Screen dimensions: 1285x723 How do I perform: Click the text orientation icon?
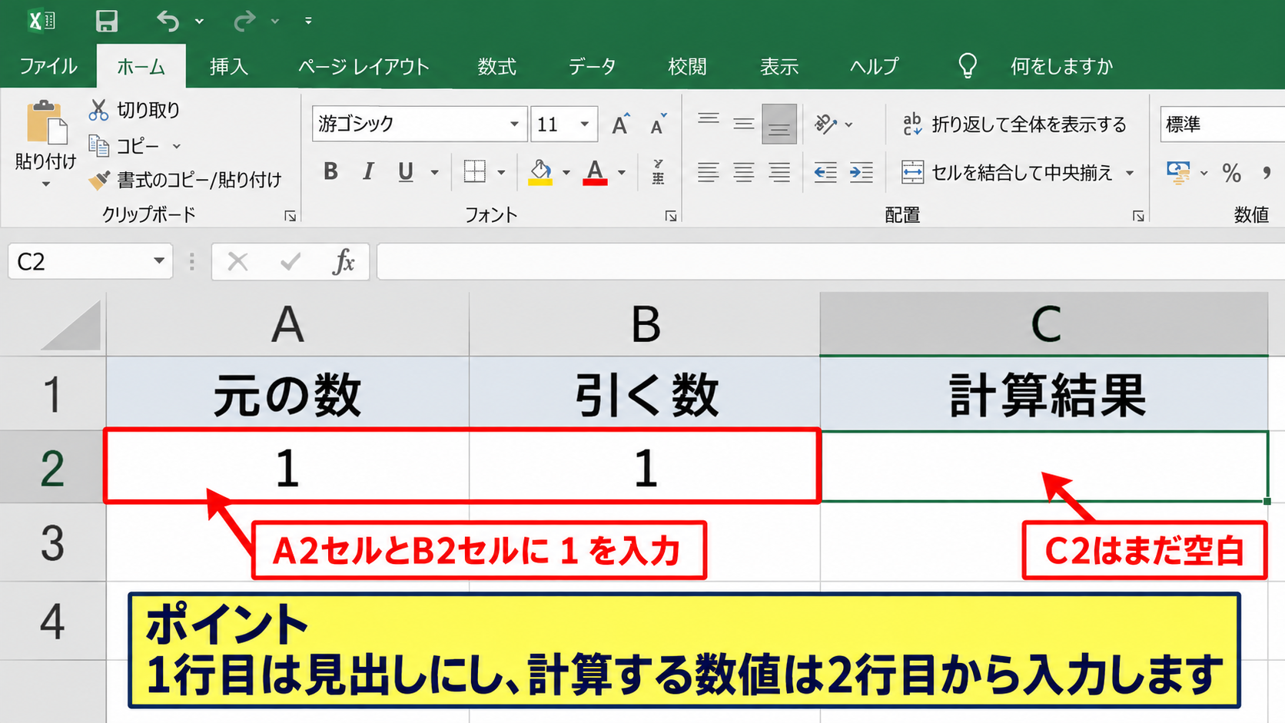point(826,124)
